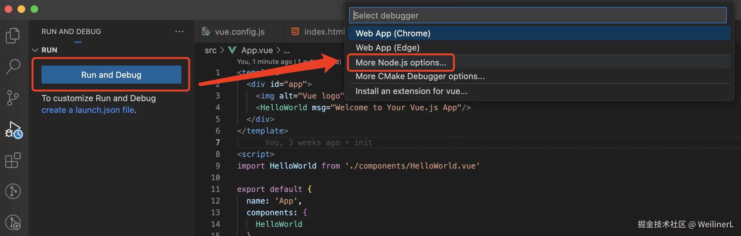Collapse the RUN section chevron

point(35,50)
